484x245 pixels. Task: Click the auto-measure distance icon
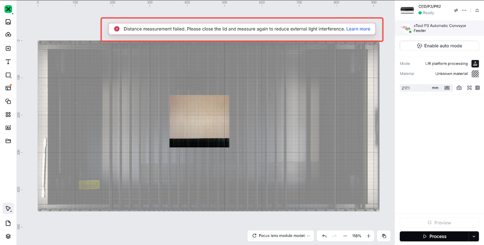pyautogui.click(x=447, y=88)
